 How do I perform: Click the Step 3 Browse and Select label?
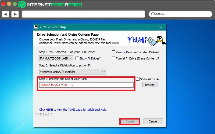tap(63, 79)
